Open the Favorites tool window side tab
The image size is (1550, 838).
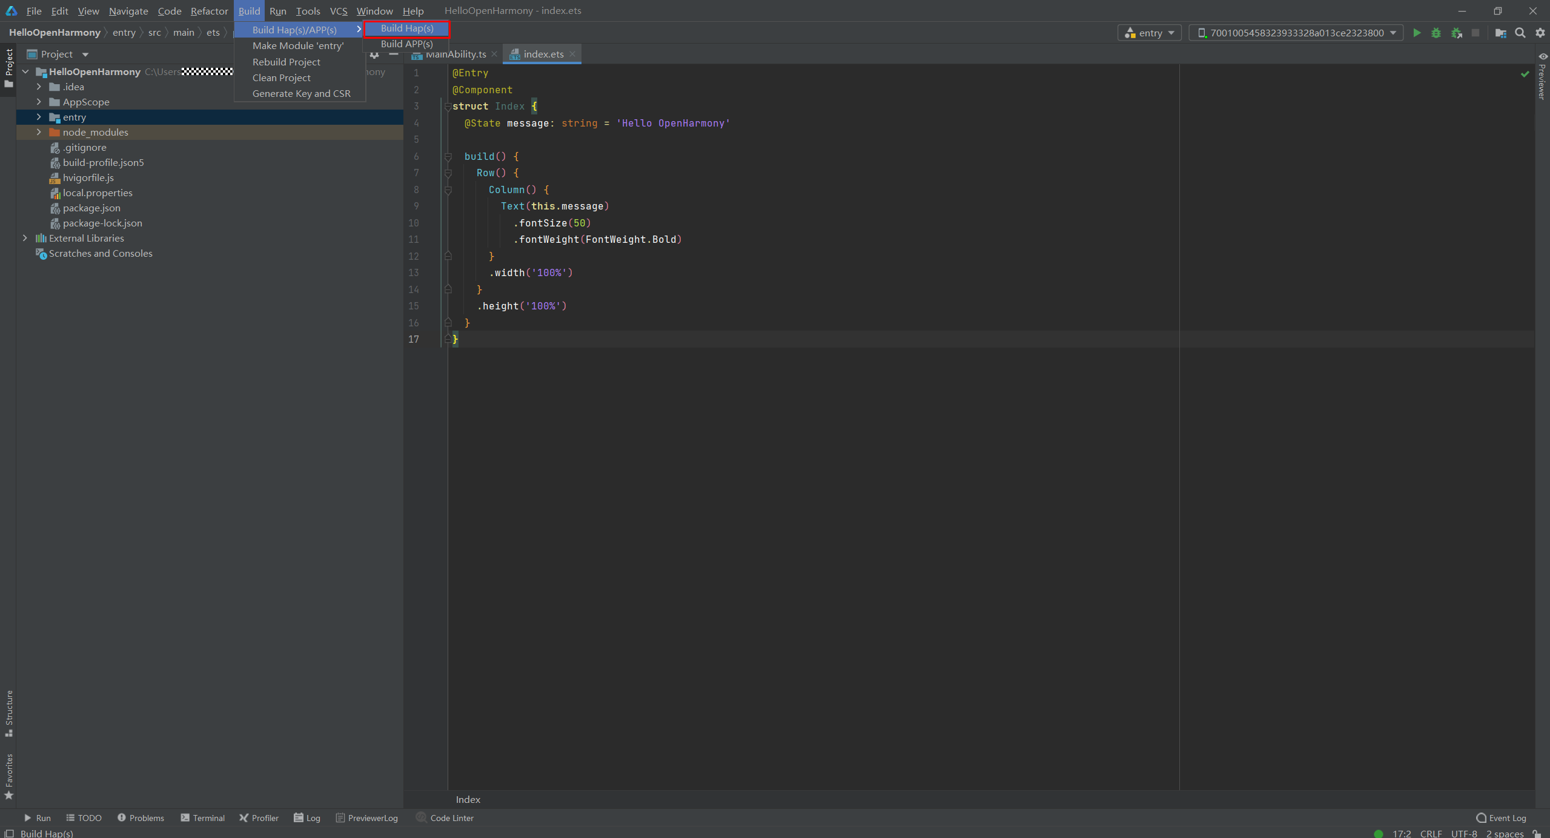[x=8, y=776]
